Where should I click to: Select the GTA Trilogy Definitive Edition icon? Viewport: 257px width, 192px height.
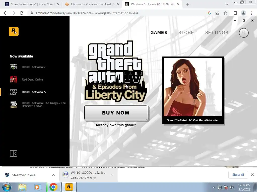point(14,104)
